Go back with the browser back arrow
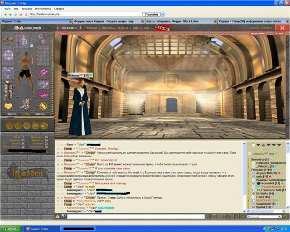This screenshot has height=232, width=290. [5, 14]
